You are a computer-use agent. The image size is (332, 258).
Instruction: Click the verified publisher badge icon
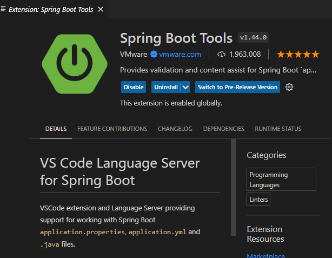coord(154,54)
